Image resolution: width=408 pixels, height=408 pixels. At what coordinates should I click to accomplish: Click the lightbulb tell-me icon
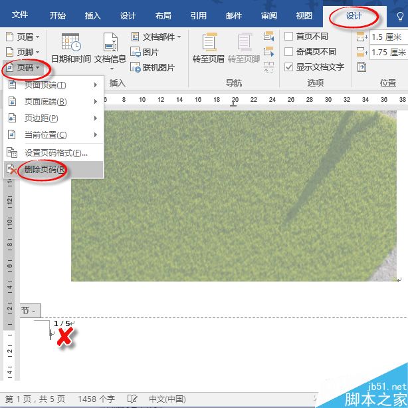pyautogui.click(x=400, y=17)
